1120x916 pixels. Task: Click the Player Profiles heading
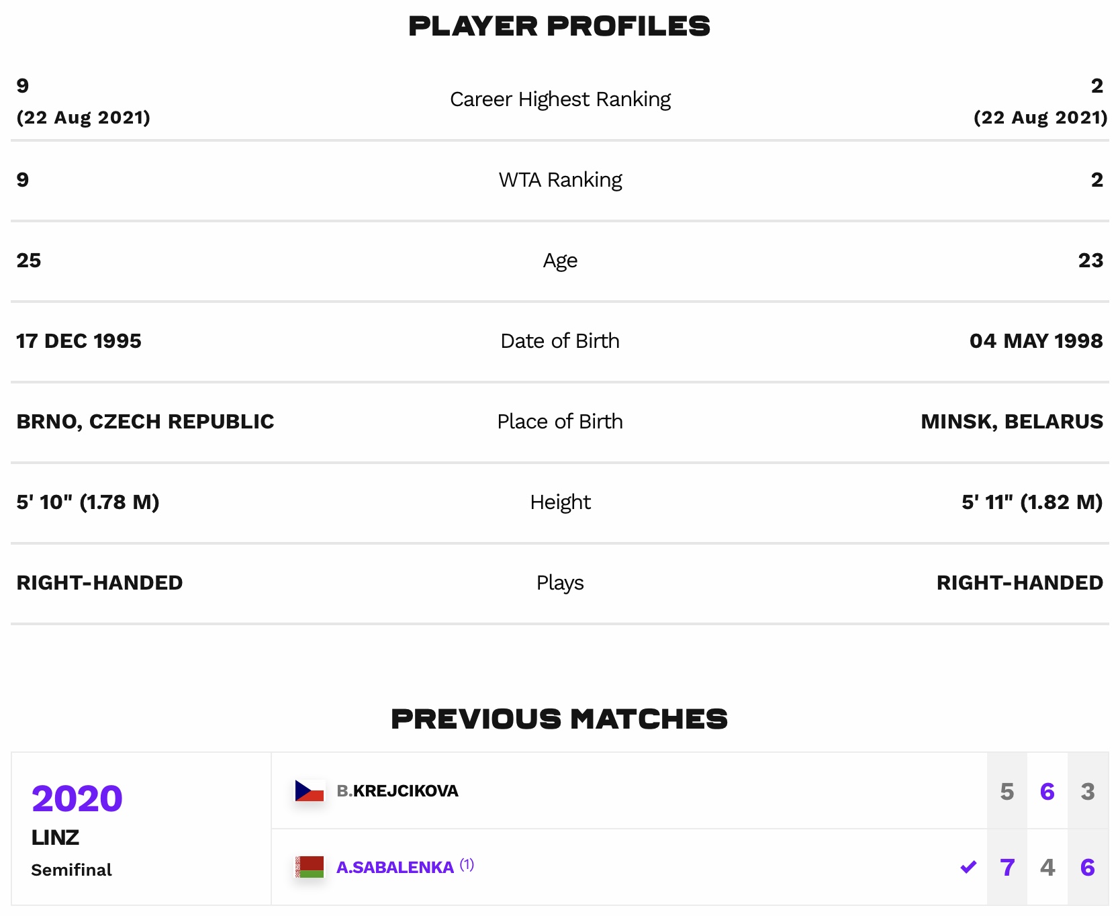coord(559,26)
